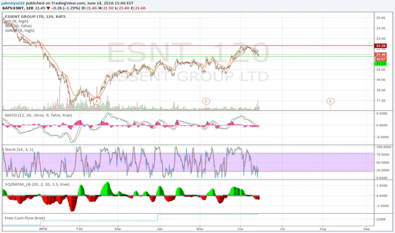Click the 19.00 price axis label
This screenshot has width=395, height=233.
[x=381, y=80]
